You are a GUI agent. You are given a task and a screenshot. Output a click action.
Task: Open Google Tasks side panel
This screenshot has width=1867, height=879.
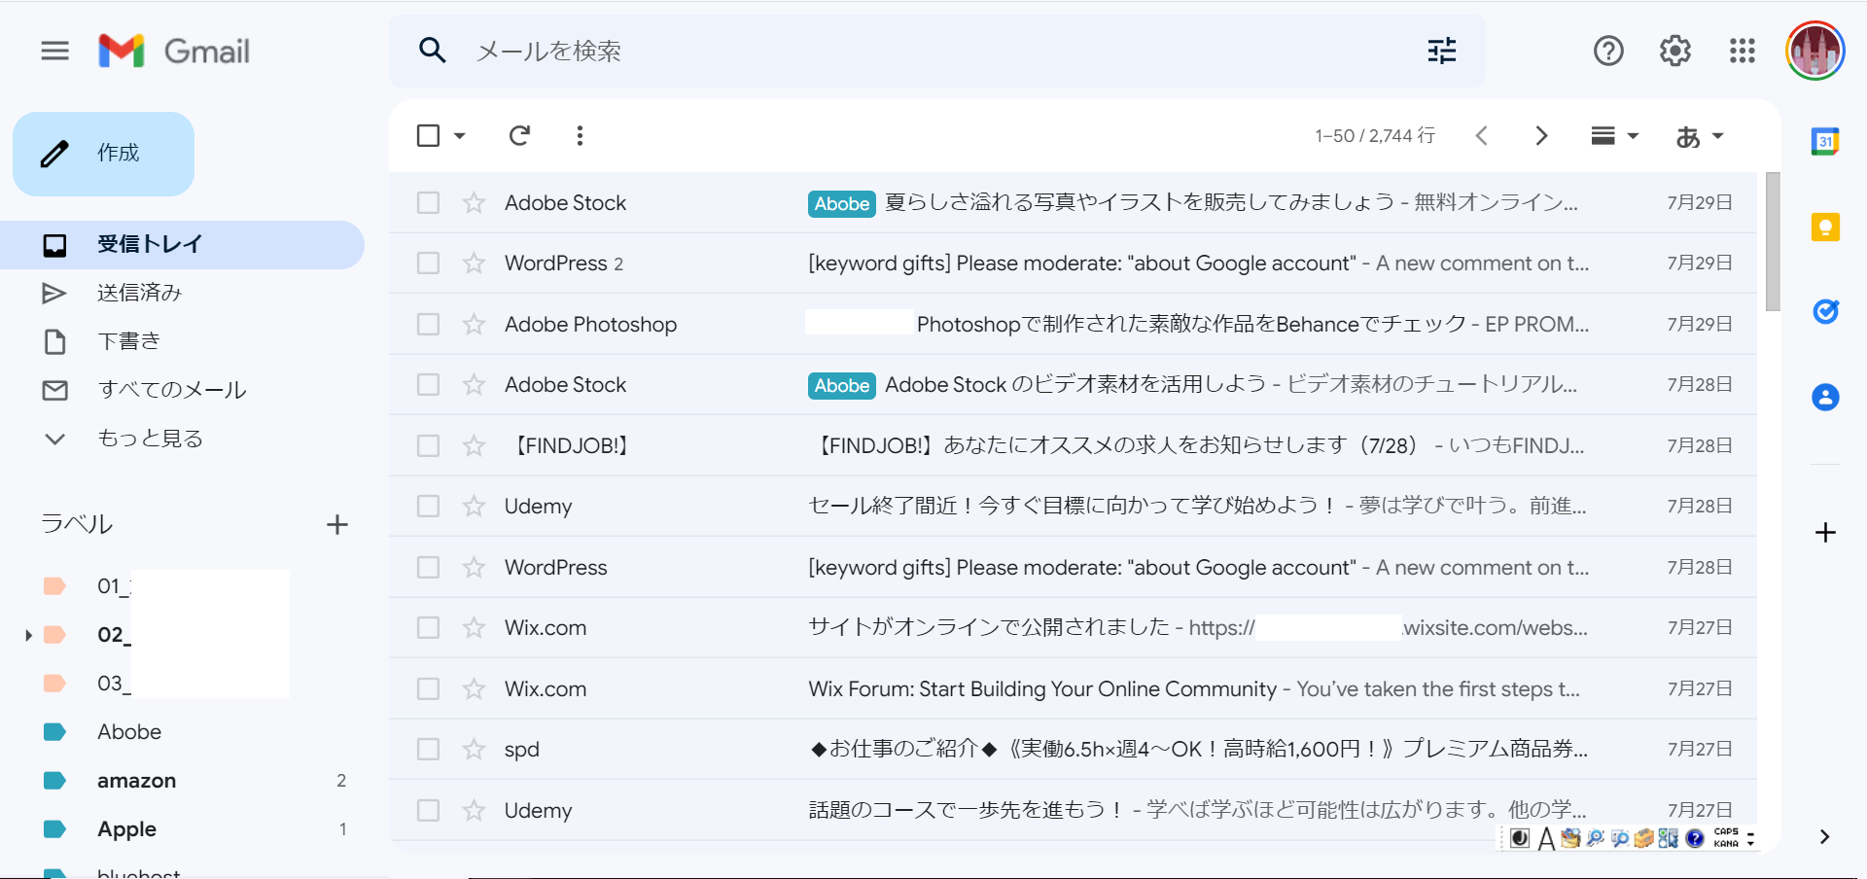click(1825, 312)
